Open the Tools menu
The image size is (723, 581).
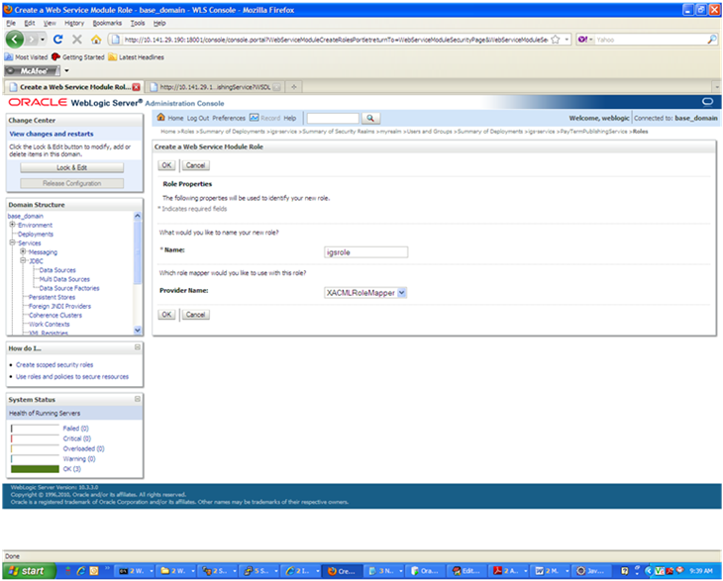[x=138, y=23]
